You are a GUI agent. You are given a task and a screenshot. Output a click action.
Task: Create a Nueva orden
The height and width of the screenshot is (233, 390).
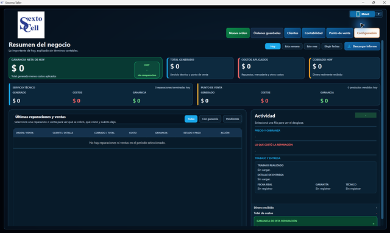(238, 33)
